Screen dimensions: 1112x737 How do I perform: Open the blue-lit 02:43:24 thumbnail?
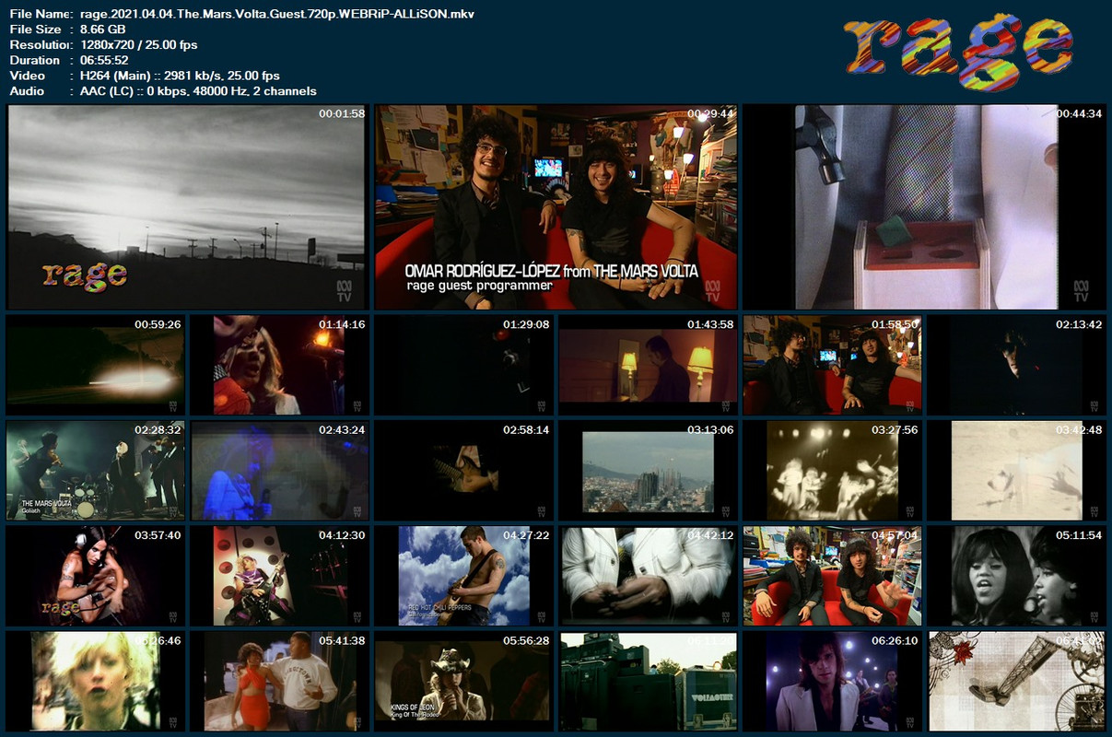(x=279, y=470)
